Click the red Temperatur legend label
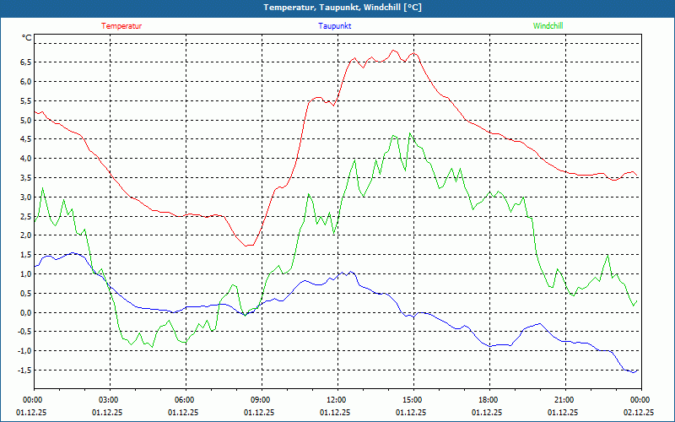This screenshot has width=675, height=422. (121, 26)
